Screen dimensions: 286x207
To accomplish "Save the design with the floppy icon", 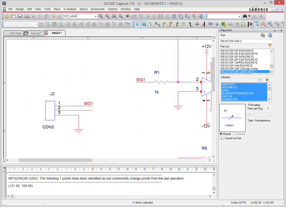I will pyautogui.click(x=20, y=16).
